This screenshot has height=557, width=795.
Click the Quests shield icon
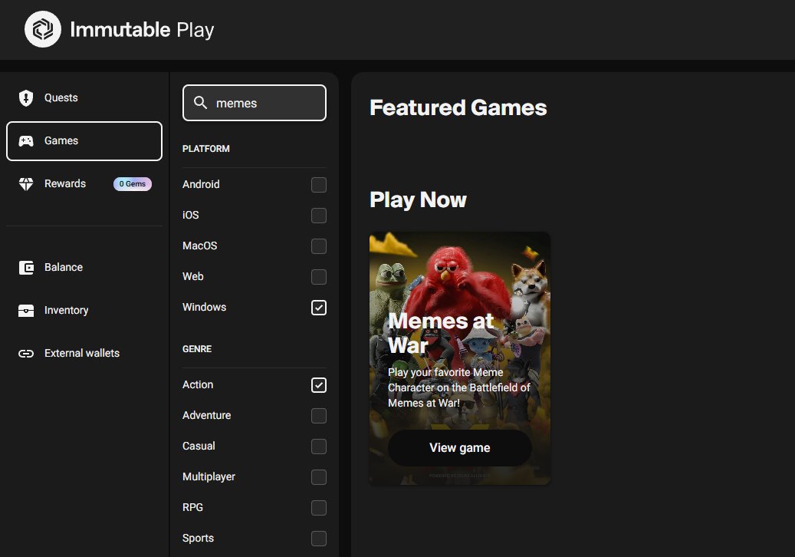click(x=26, y=98)
